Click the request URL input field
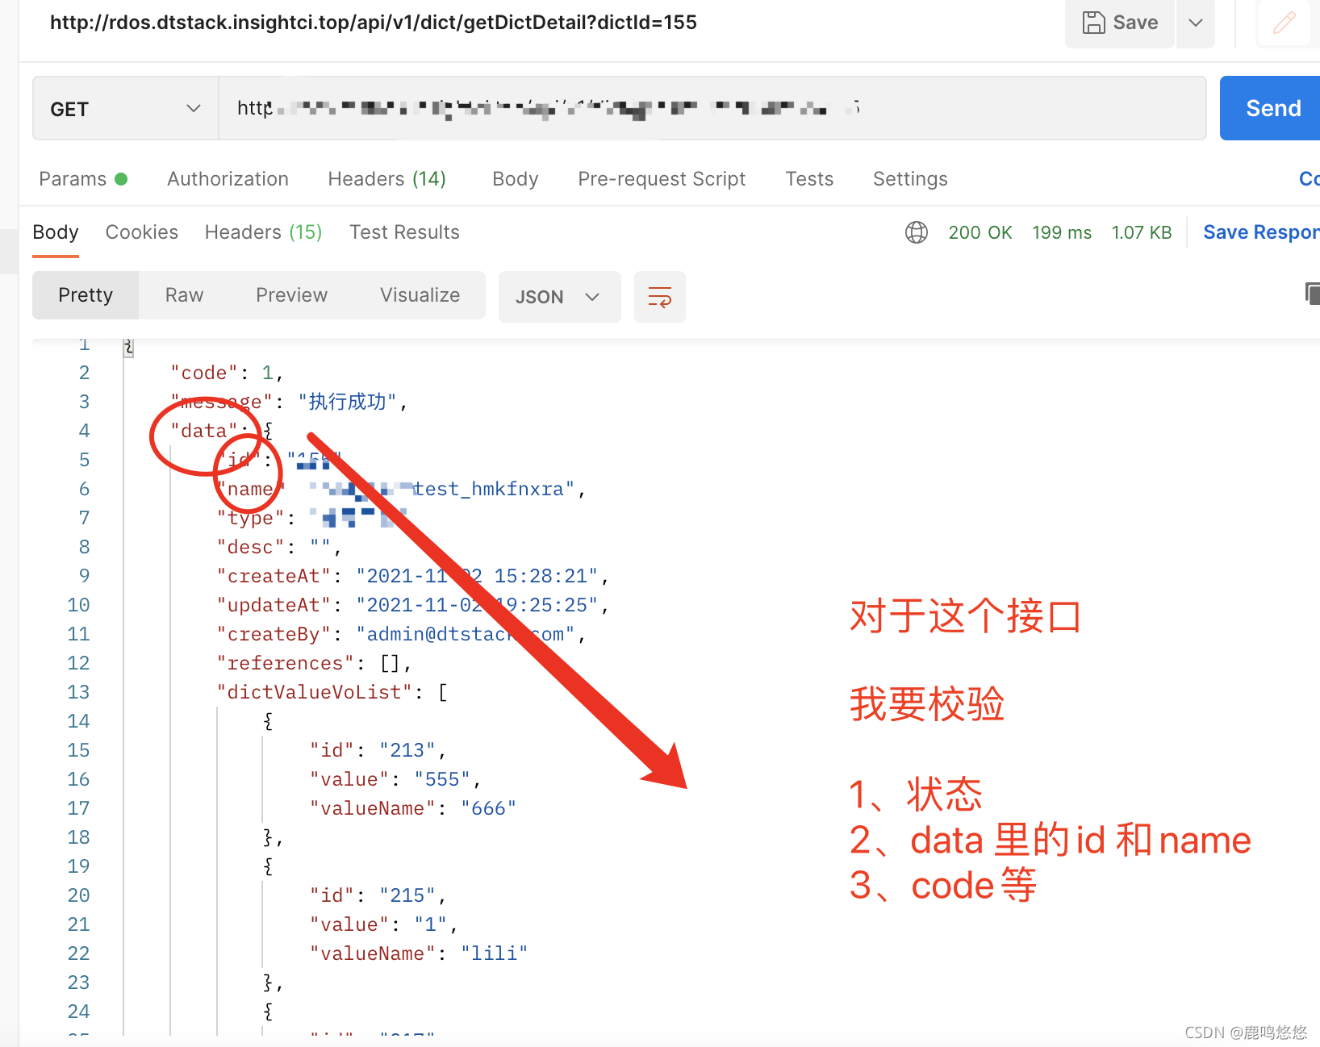 coord(712,109)
